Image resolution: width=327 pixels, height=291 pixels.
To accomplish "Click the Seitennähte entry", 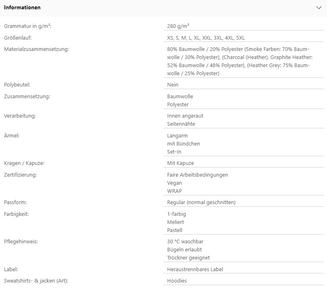I will tap(181, 124).
